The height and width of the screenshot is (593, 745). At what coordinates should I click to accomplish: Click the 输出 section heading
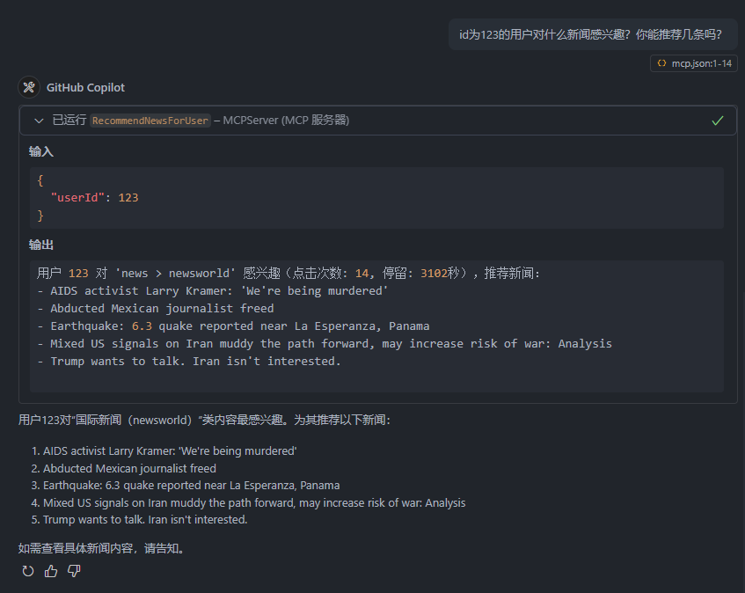(x=40, y=245)
